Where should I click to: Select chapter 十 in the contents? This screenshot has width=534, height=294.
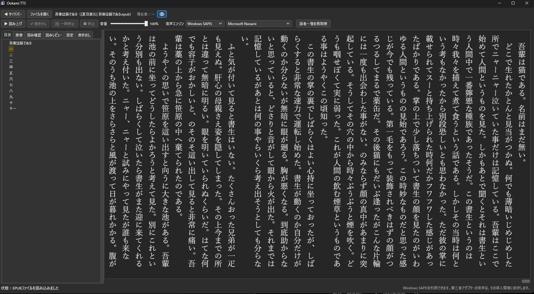tap(11, 103)
